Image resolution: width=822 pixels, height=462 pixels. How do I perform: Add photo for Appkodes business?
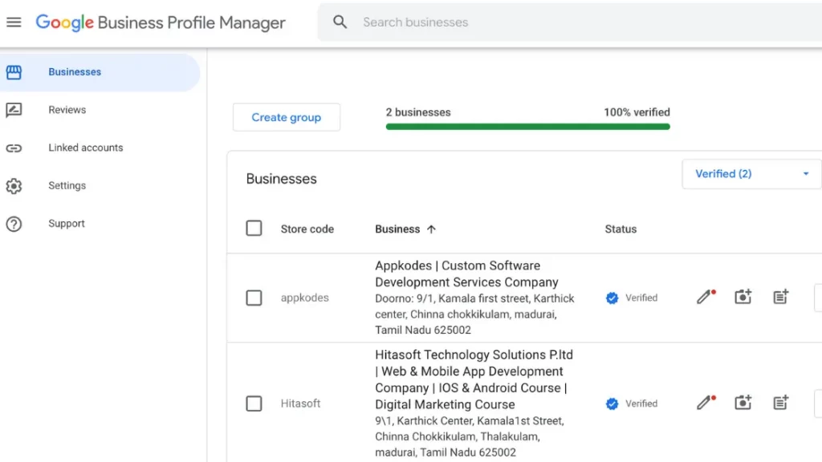[x=743, y=297]
